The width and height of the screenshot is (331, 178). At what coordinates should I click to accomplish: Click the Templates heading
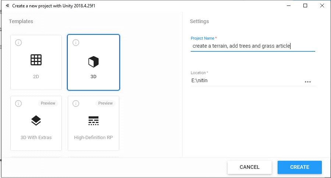21,21
